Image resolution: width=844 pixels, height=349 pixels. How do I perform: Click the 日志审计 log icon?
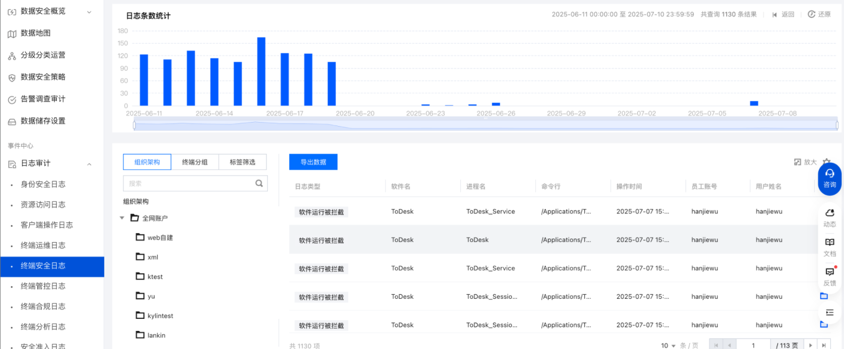(x=12, y=164)
